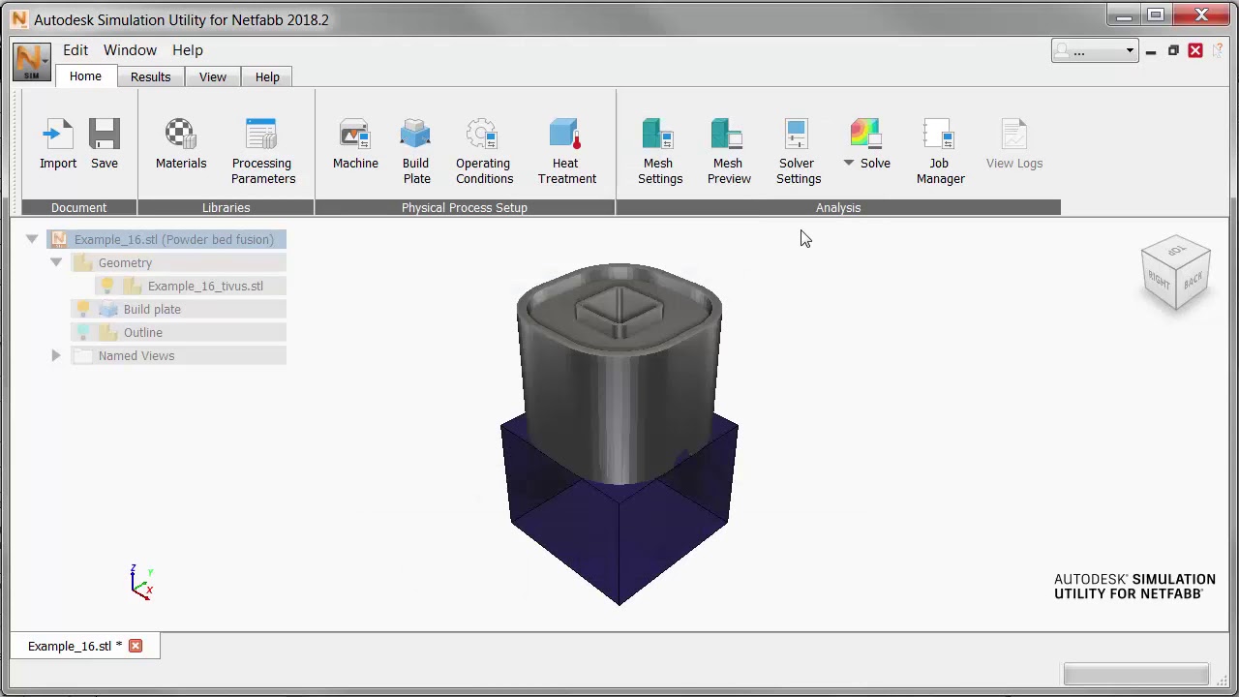Close the Example_16.stl document tab
The image size is (1239, 697).
(x=136, y=646)
